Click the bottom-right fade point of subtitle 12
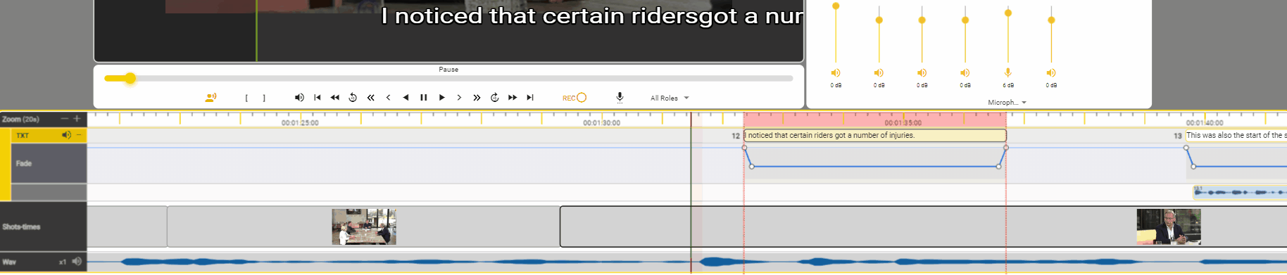 pyautogui.click(x=999, y=167)
